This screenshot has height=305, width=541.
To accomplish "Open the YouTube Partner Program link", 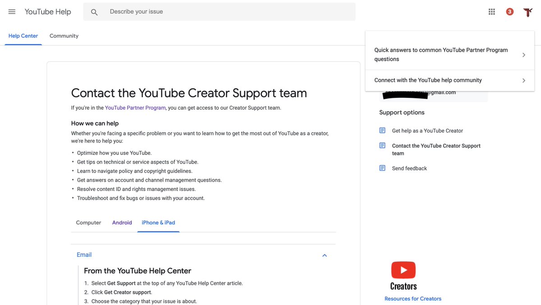I will 135,108.
